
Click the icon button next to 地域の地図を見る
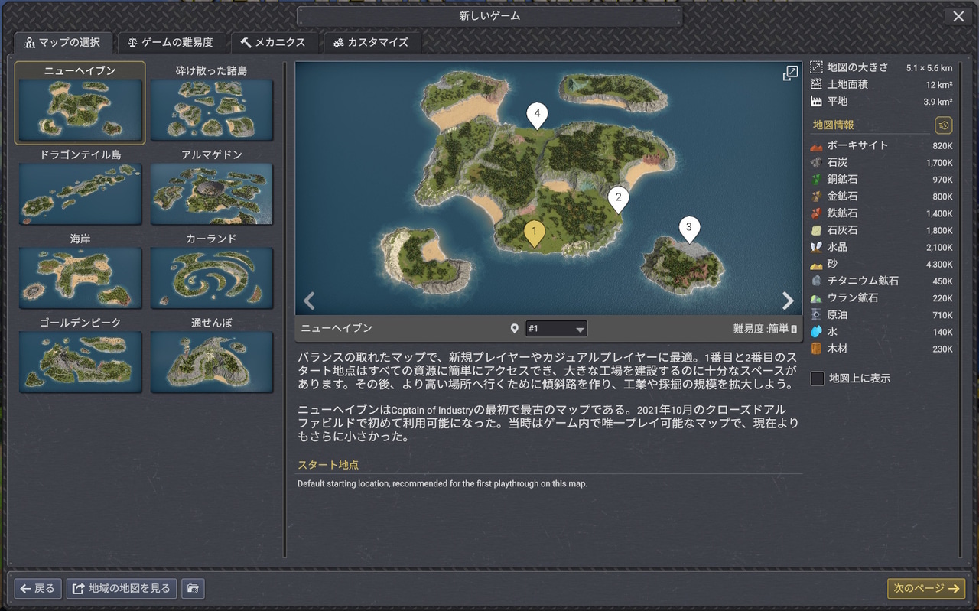pos(193,589)
